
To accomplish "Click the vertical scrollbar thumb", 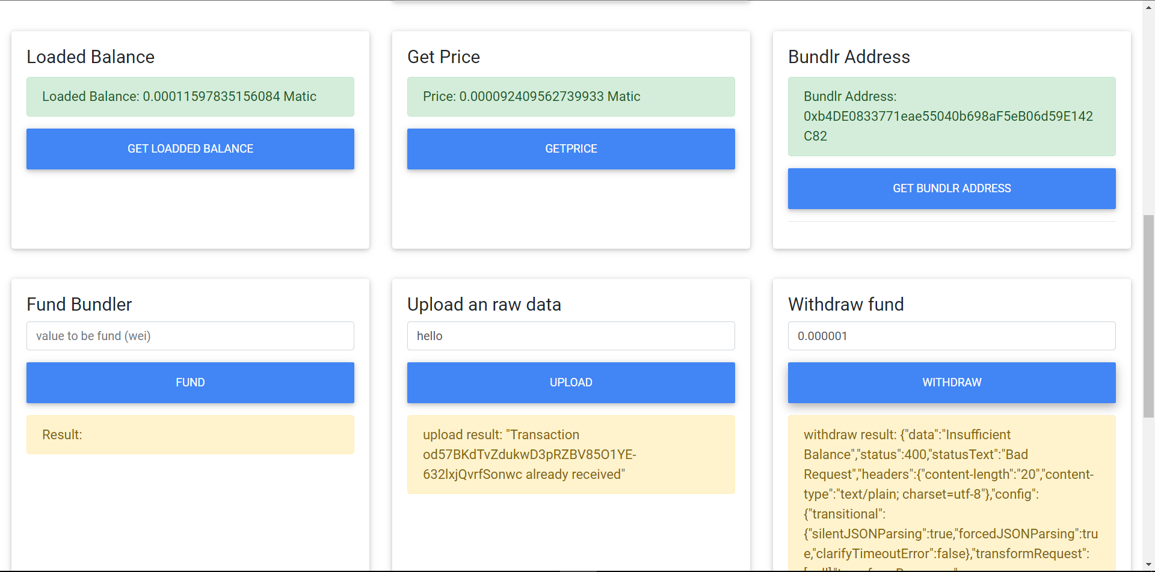I will (x=1148, y=315).
